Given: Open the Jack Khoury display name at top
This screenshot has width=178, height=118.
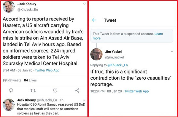Looking at the screenshot, I should coord(27,4).
